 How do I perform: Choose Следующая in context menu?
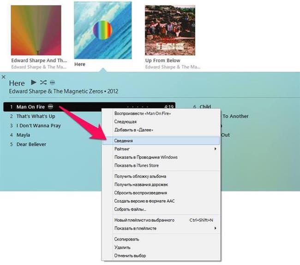(161, 122)
